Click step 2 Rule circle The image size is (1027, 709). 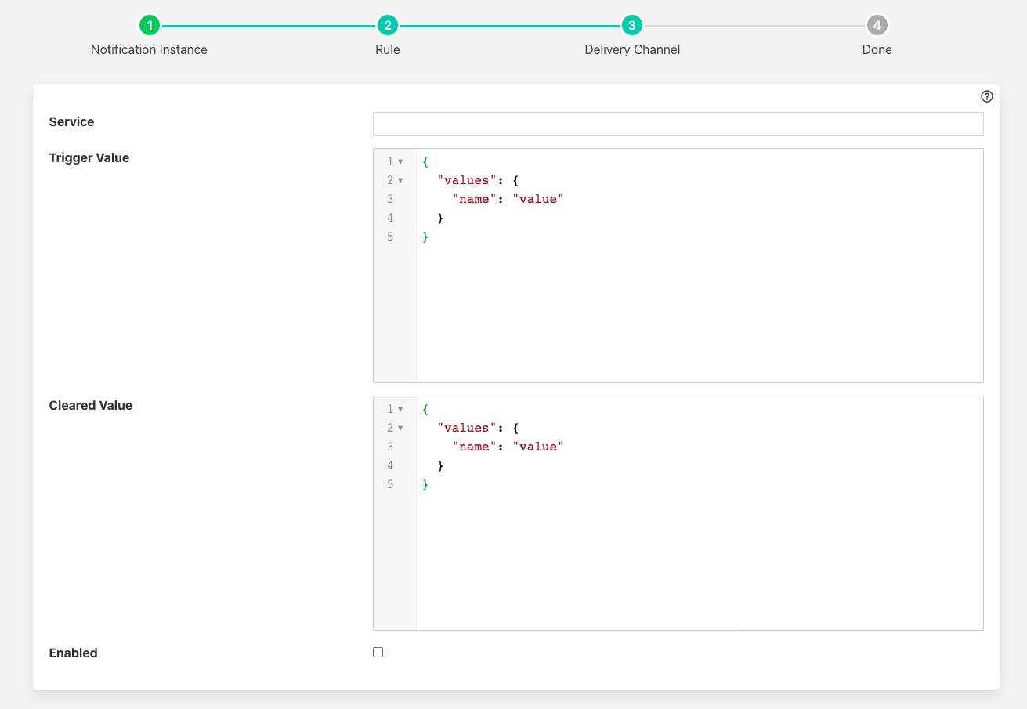(x=387, y=26)
